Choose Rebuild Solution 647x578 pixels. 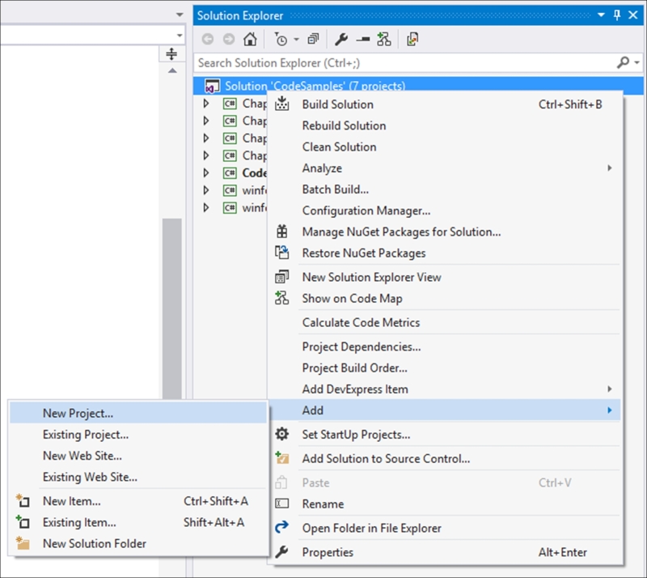tap(445, 125)
